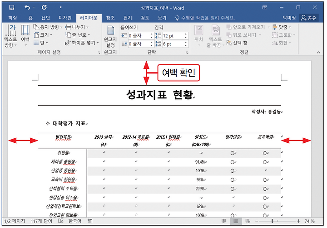Switch to the 디자인 tab
Viewport: 327px width, 228px height.
pos(65,18)
